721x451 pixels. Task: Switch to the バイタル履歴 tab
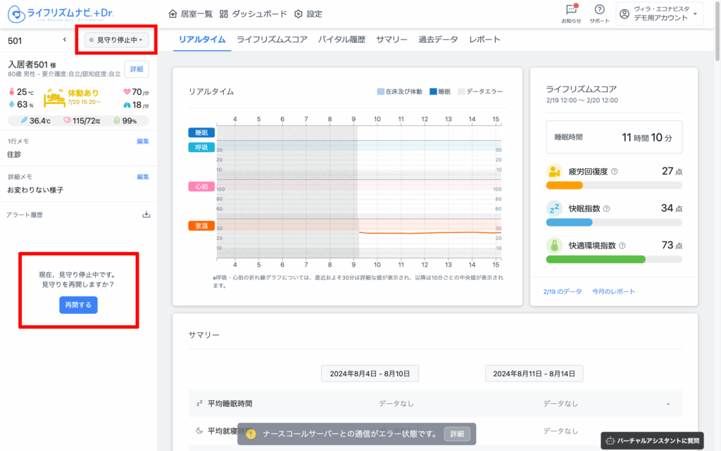pyautogui.click(x=341, y=39)
